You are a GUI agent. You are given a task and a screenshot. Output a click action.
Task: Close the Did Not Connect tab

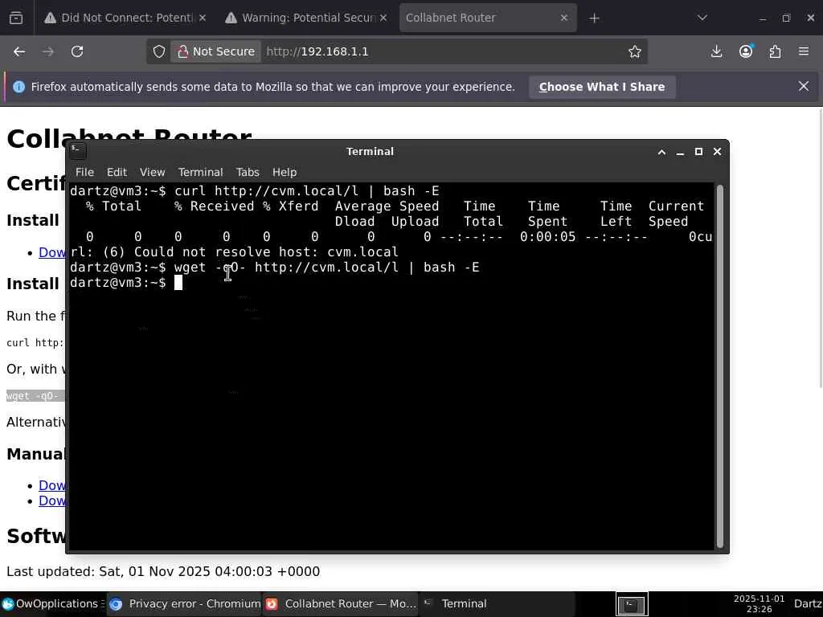click(x=203, y=18)
